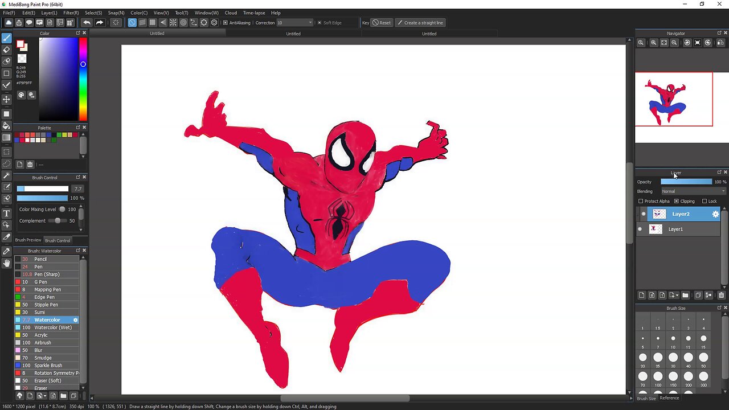Select the Magic Wand tool
This screenshot has height=410, width=729.
tap(6, 176)
